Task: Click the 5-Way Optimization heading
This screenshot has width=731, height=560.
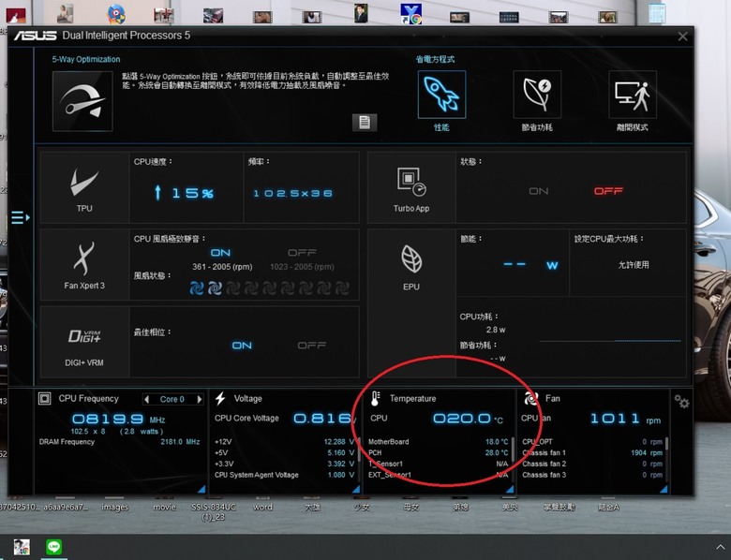Action: click(86, 59)
